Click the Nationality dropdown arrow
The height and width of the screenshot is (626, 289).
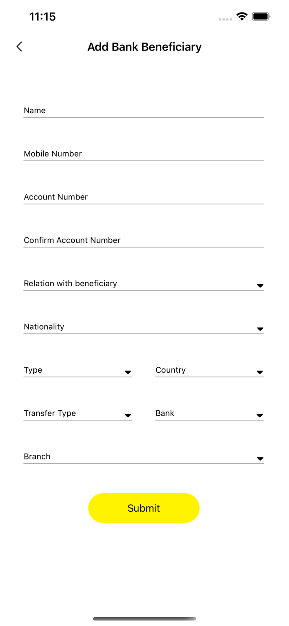pyautogui.click(x=260, y=329)
